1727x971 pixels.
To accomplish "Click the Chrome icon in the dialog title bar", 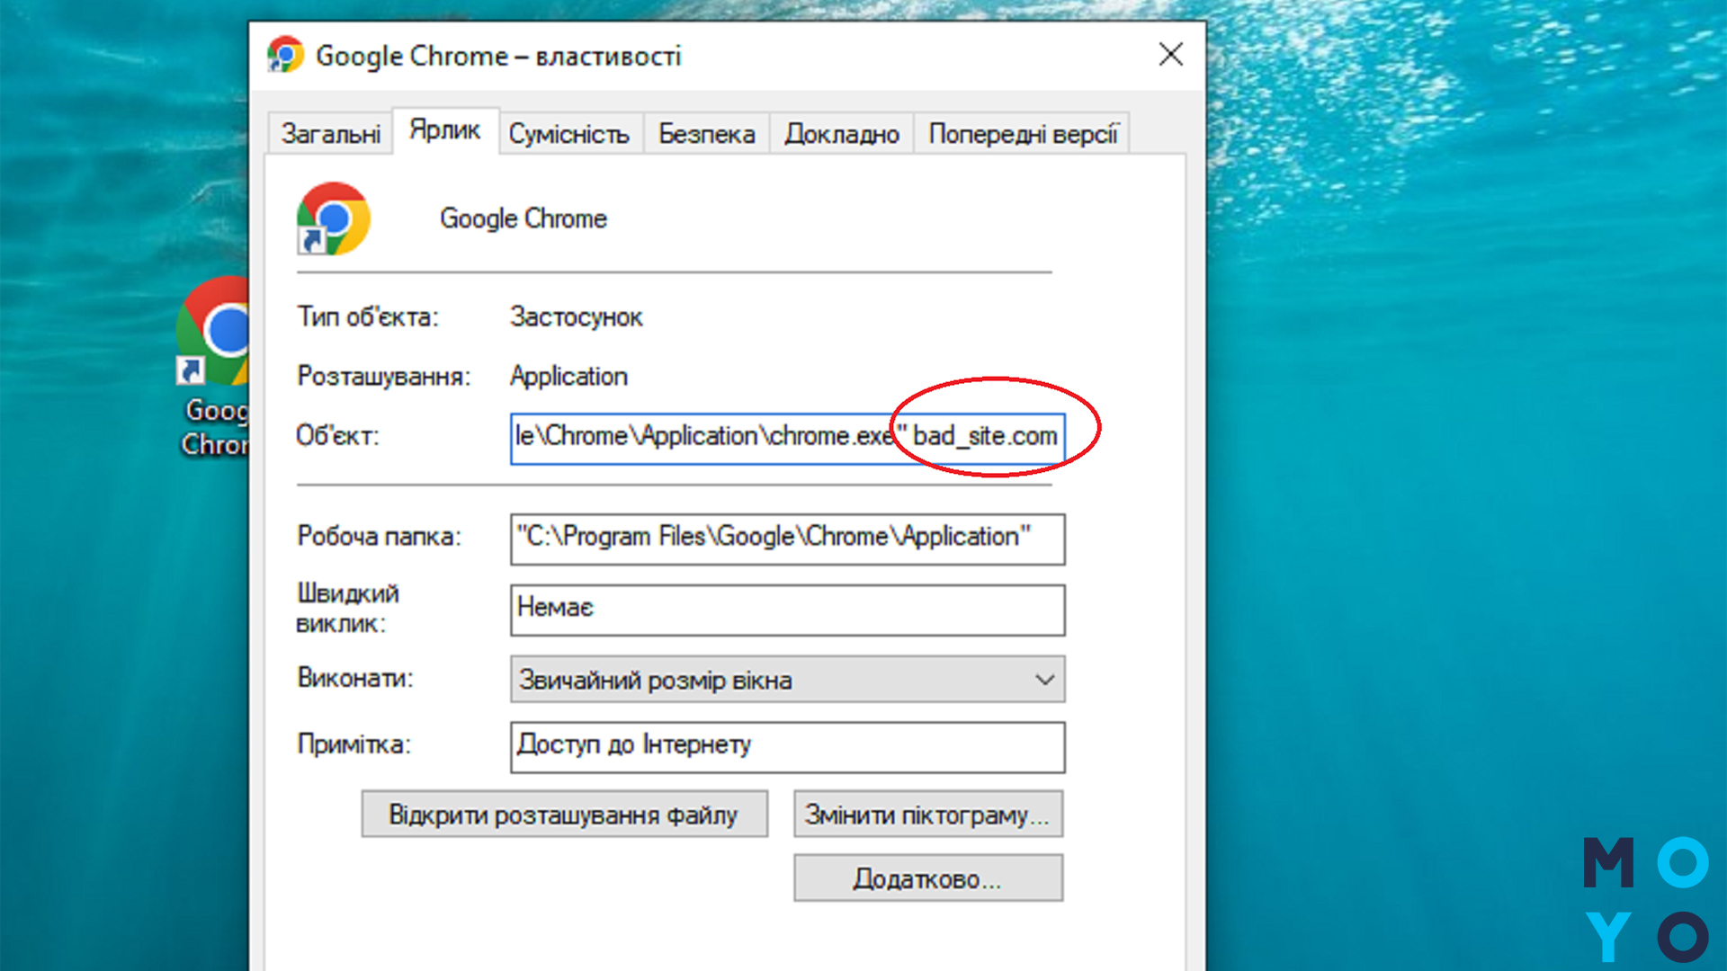I will pos(286,55).
